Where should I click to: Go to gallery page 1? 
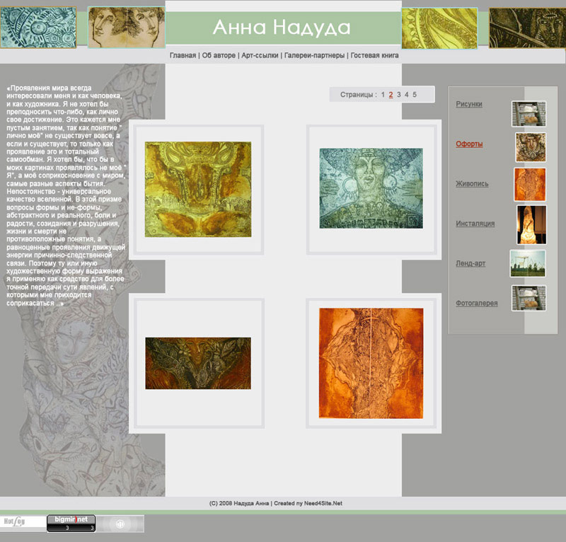(383, 95)
